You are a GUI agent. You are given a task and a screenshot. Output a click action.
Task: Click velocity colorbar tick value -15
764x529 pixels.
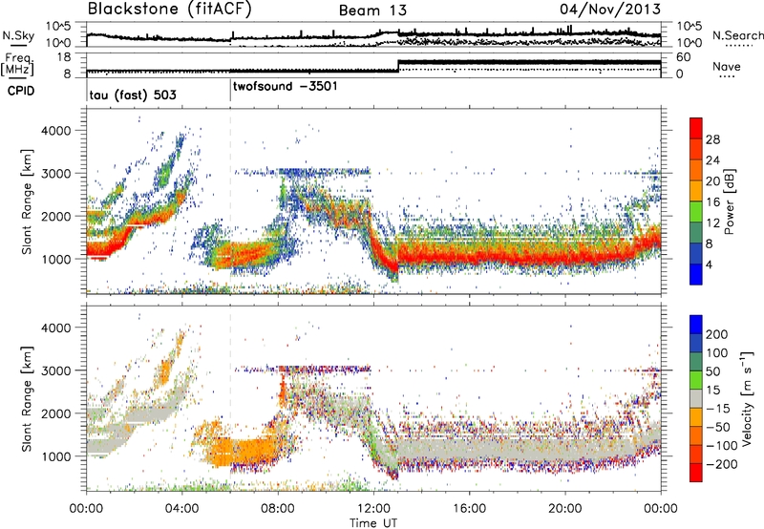[718, 408]
